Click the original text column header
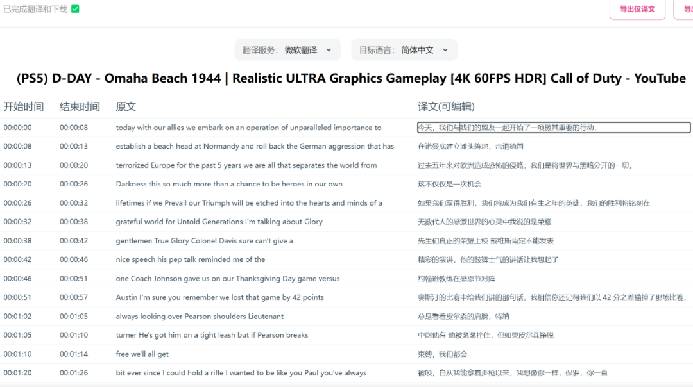Screen dimensions: 693x387 (126, 106)
